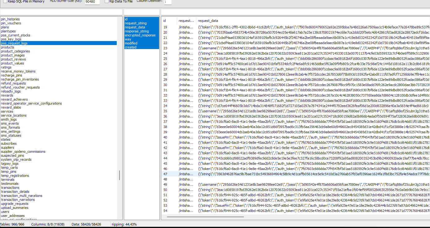
Task: Select the id column in the column list
Action: (141, 19)
